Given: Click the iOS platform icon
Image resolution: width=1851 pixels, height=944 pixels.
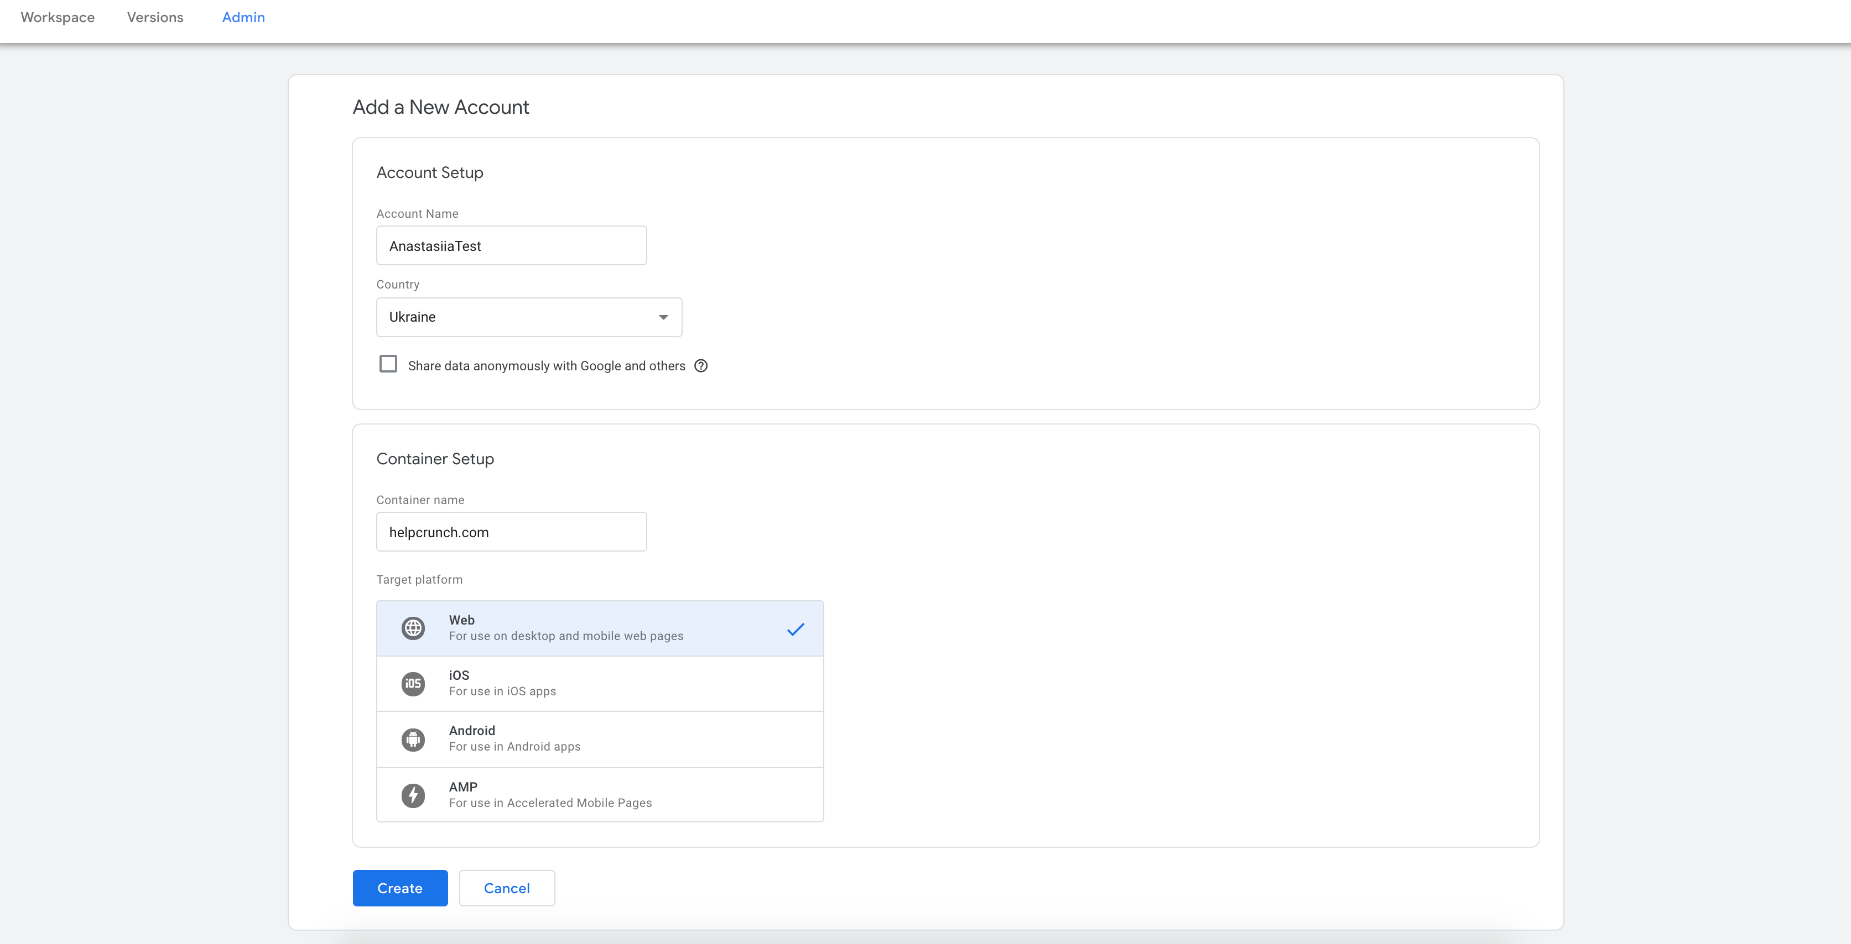Looking at the screenshot, I should (413, 684).
